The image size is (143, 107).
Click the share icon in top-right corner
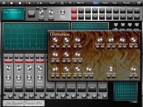point(139,3)
